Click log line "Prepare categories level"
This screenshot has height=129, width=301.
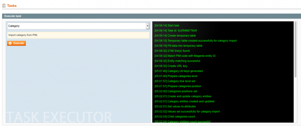176,76
